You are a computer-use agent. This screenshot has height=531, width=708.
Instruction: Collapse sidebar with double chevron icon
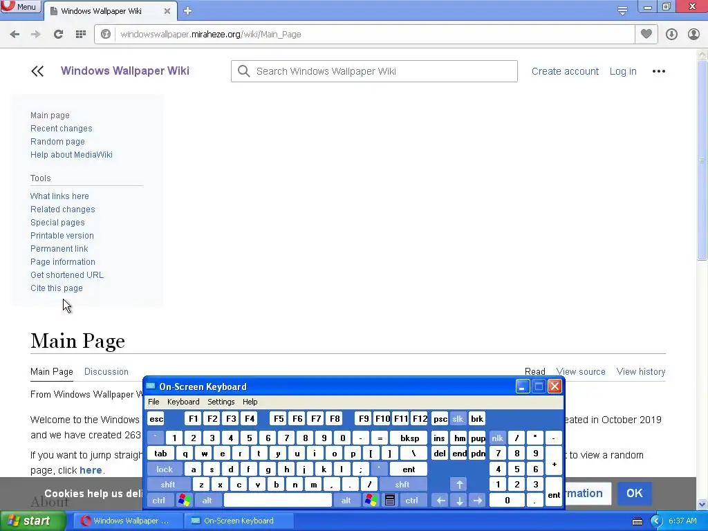[37, 71]
